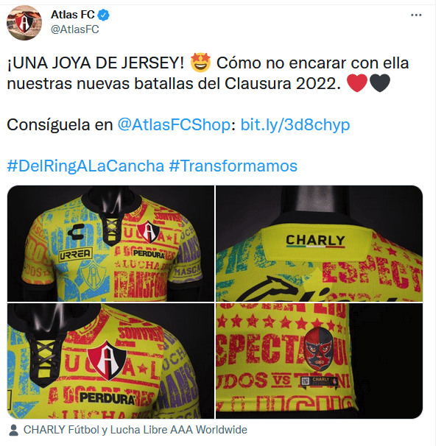Open the @AtlasFC handle

click(75, 29)
